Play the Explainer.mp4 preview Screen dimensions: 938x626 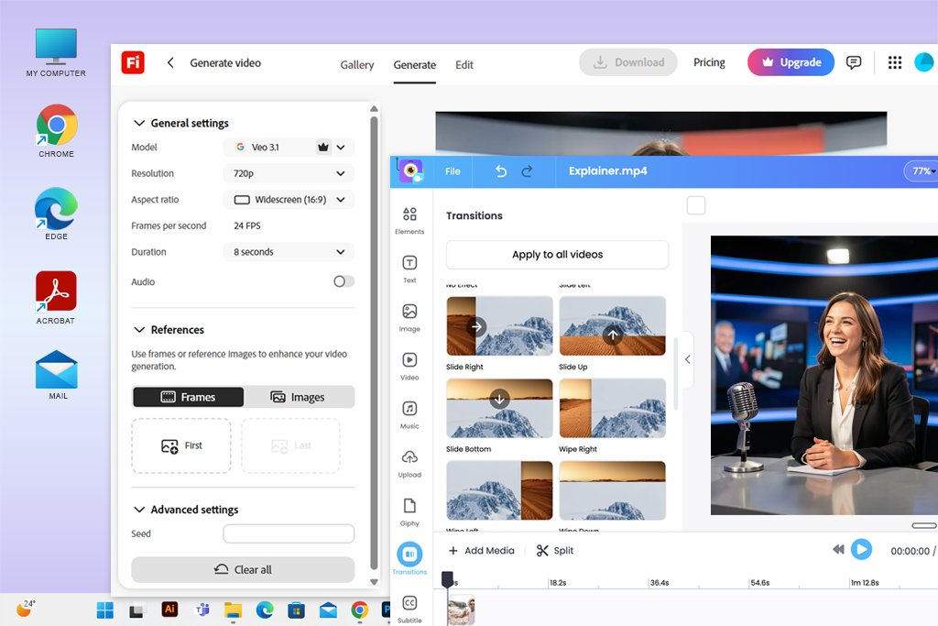pyautogui.click(x=861, y=549)
